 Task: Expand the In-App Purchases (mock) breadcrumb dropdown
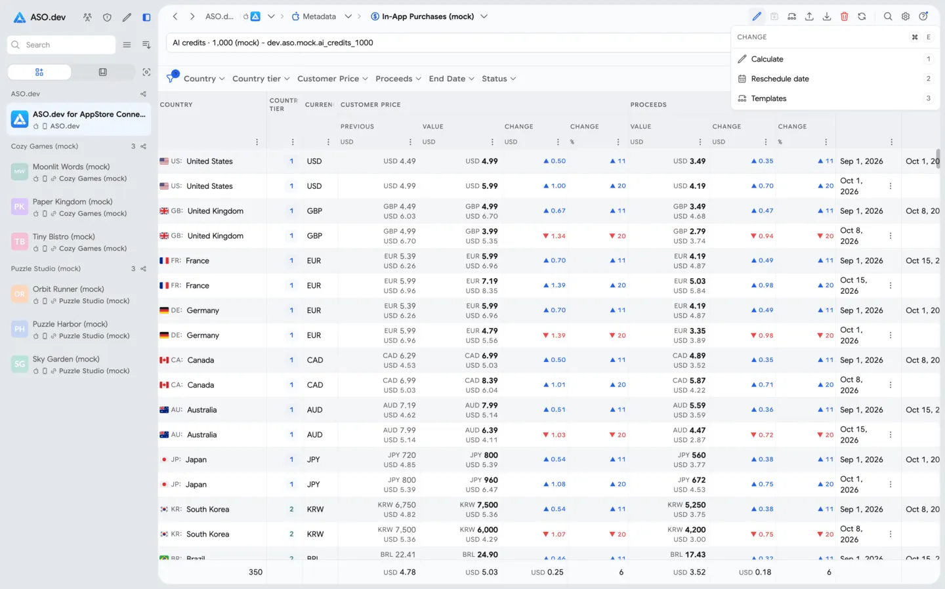pyautogui.click(x=484, y=16)
